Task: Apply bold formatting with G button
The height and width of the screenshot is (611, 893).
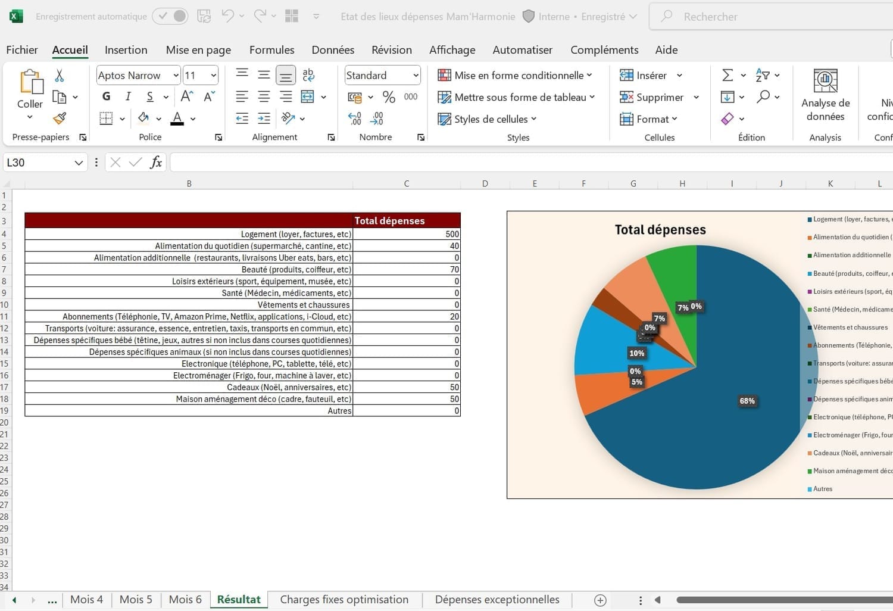Action: [x=107, y=96]
